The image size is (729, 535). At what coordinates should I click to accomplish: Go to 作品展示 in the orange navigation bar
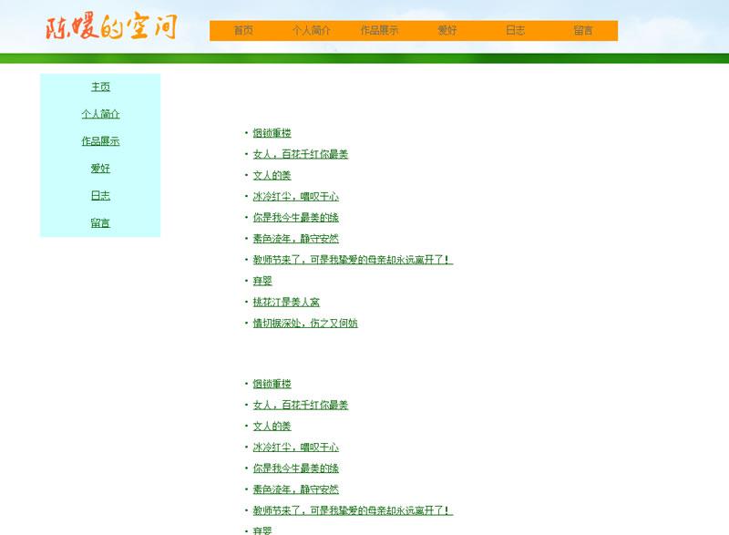click(x=379, y=30)
